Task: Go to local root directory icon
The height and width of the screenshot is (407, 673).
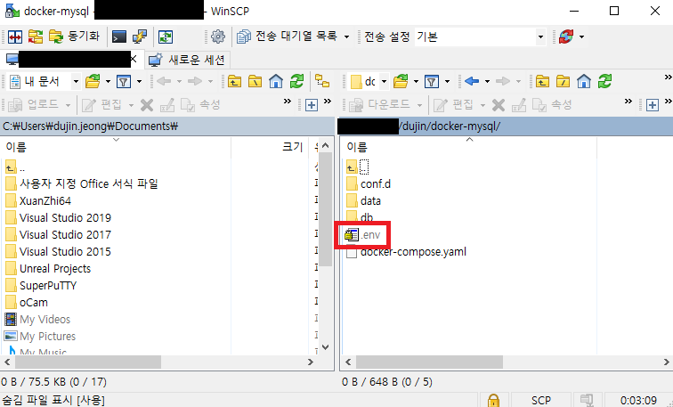Action: 255,81
